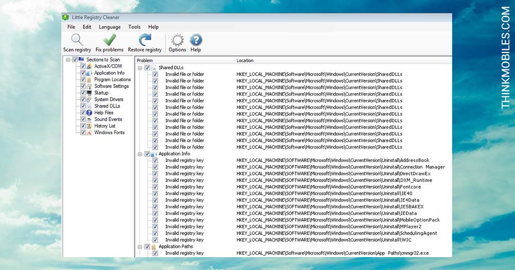Select Program Locations folder icon
Viewport: 515px width, 270px height.
89,79
